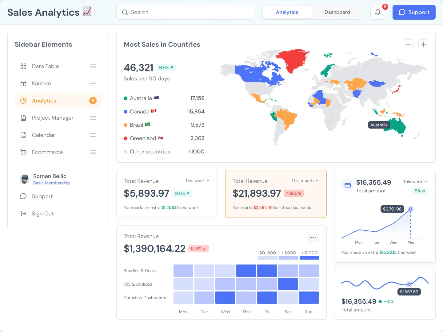443x332 pixels.
Task: Switch to the Dashboard tab
Action: (337, 12)
